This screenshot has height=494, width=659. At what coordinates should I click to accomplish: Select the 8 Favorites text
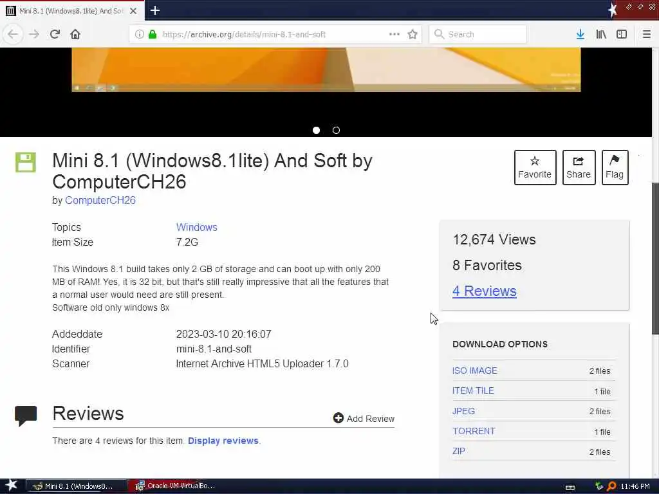tap(487, 265)
